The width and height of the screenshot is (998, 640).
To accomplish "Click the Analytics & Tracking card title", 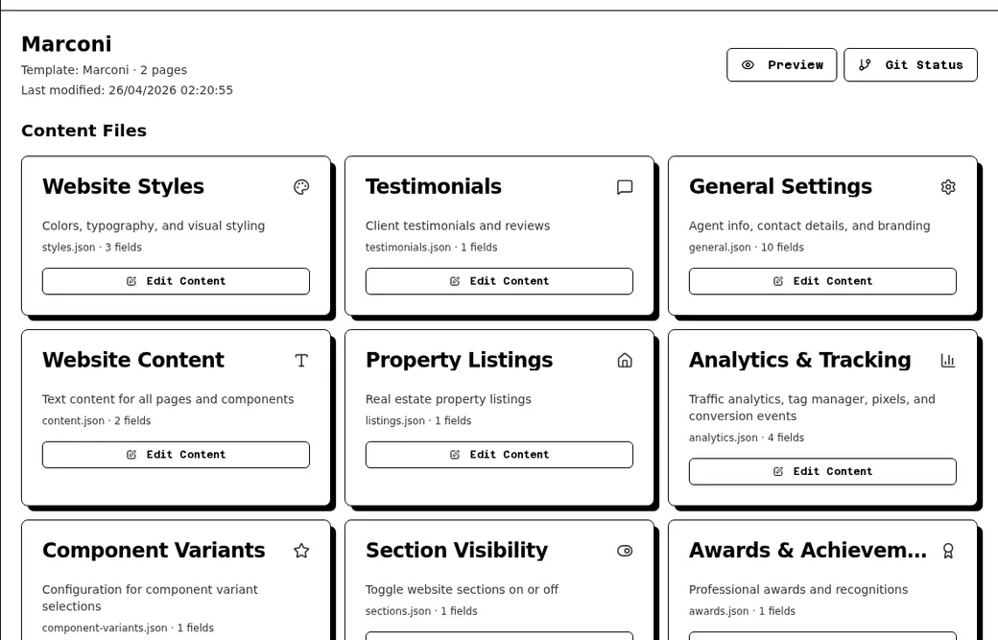I will [800, 360].
